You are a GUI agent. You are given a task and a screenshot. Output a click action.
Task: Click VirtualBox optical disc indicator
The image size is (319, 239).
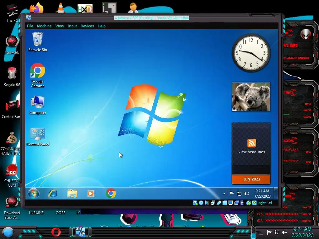point(201,203)
